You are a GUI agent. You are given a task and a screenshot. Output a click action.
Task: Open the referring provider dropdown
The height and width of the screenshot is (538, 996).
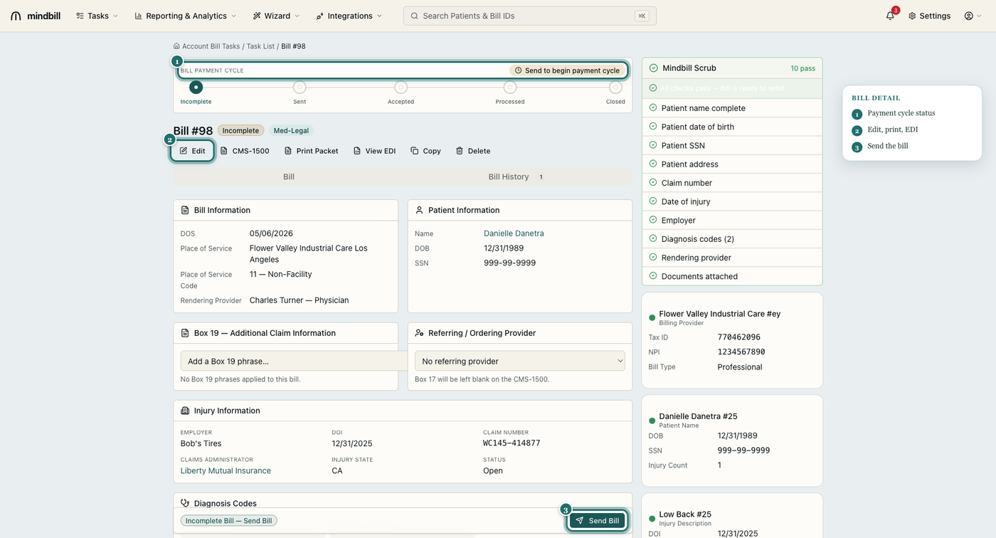(520, 361)
